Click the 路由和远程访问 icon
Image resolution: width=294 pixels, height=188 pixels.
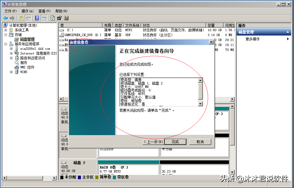pos(16,58)
